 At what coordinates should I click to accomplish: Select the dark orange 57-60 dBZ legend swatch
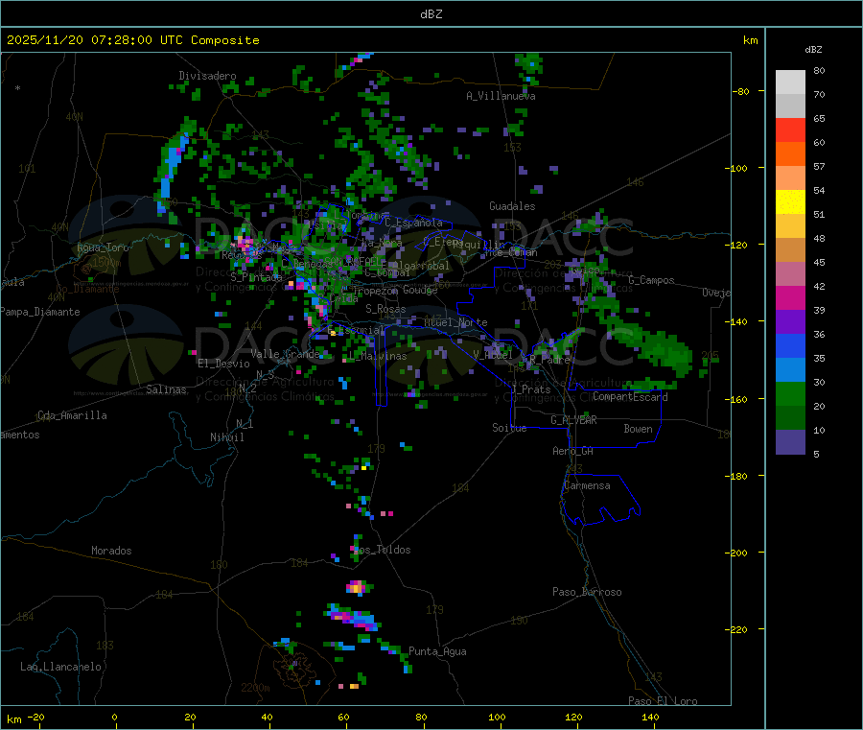[x=790, y=154]
